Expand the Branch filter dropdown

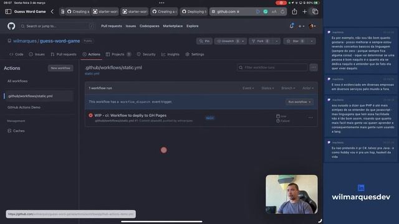288,88
